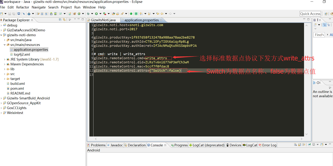Expand the Maven Dependencies tree node

5,64
